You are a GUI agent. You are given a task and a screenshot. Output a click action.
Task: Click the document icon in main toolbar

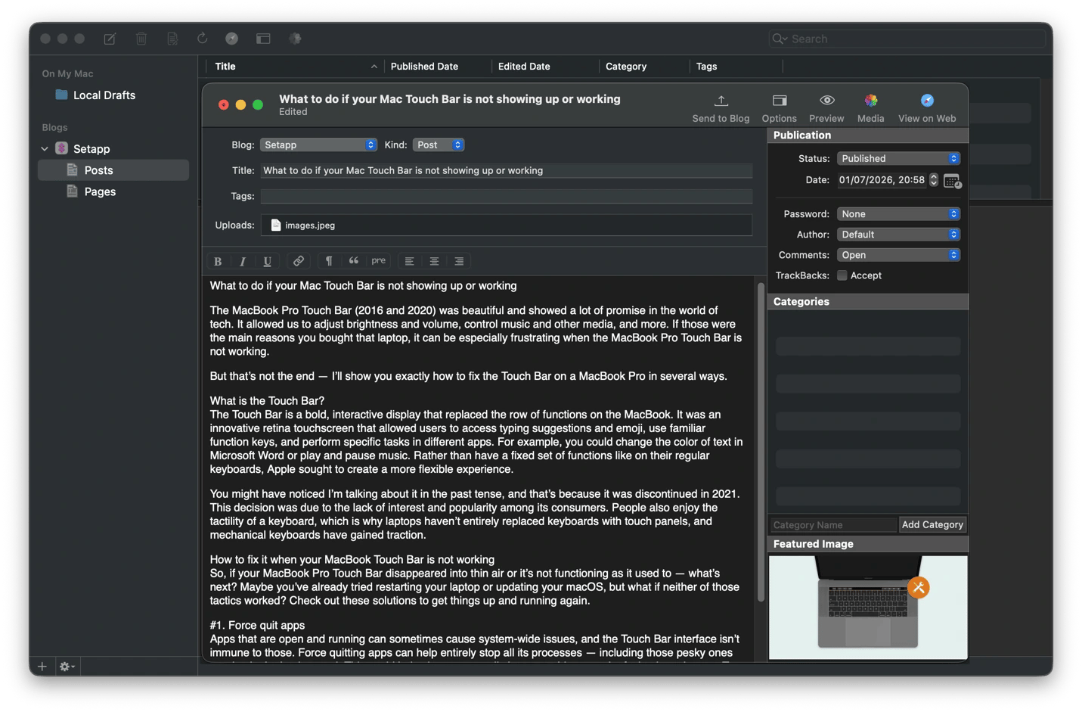coord(172,39)
